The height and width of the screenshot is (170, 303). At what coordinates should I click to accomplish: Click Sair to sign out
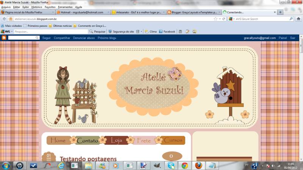click(x=292, y=38)
